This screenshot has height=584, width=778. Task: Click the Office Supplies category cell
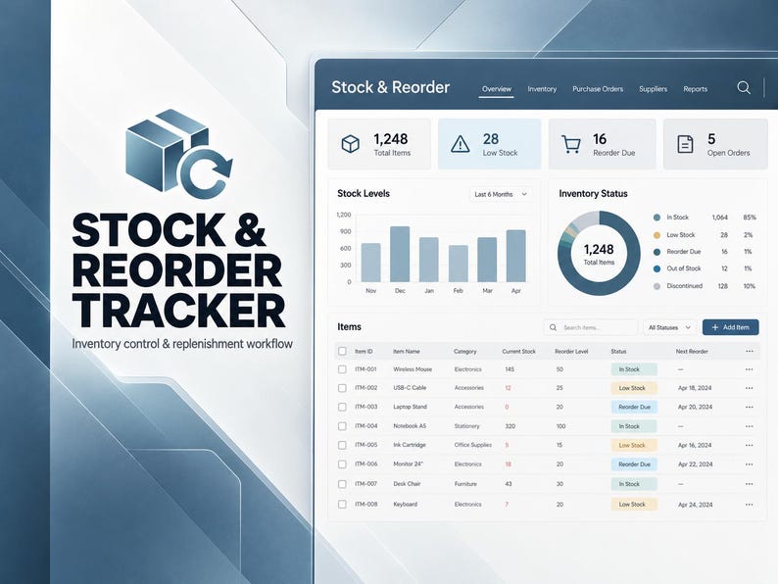473,445
